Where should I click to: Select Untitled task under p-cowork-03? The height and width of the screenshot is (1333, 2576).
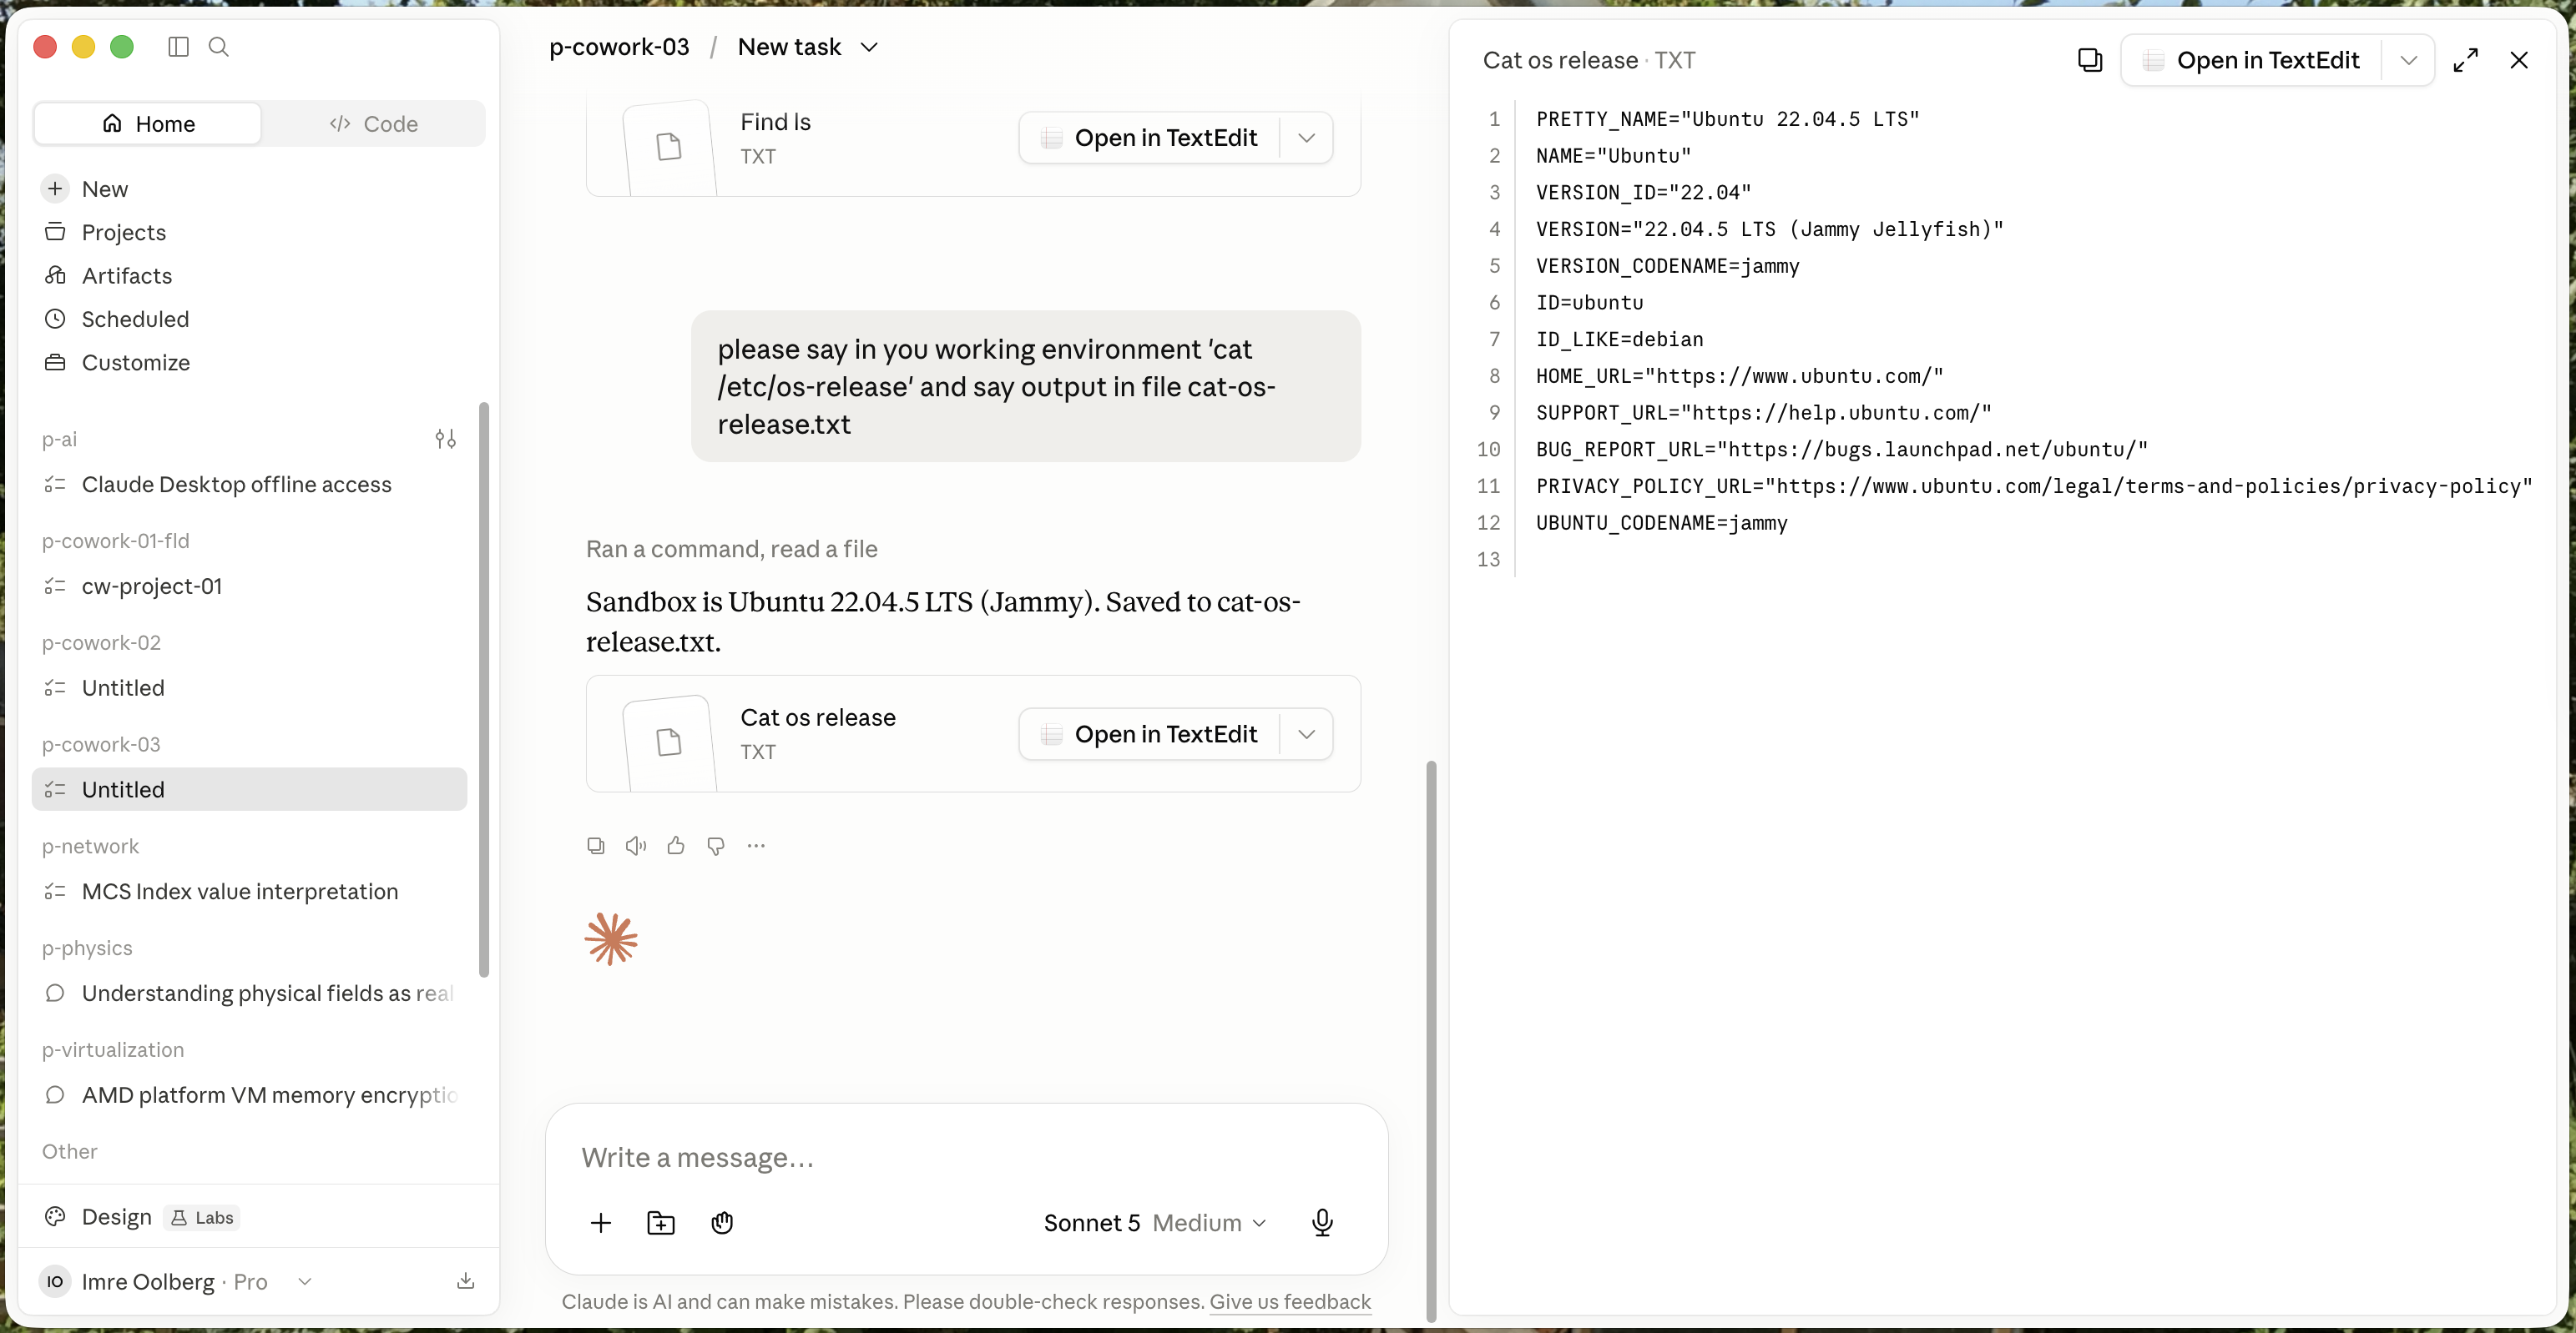coord(249,789)
